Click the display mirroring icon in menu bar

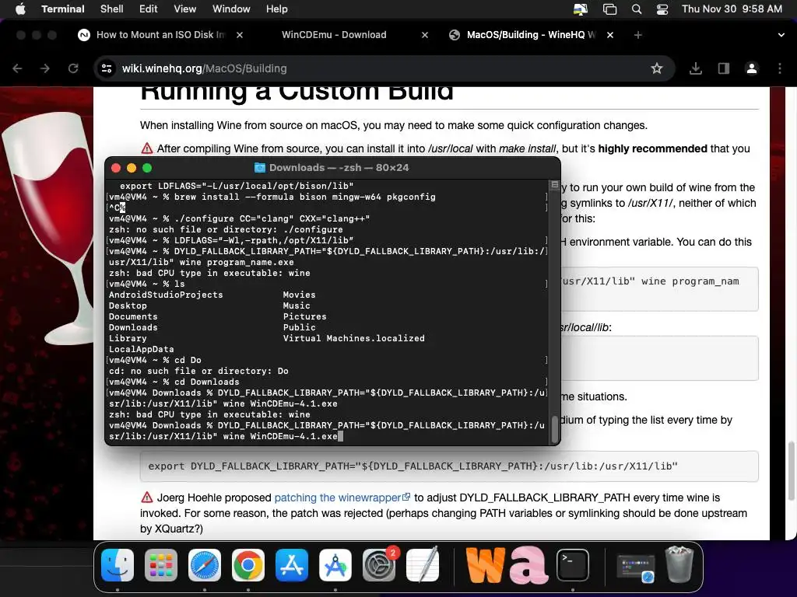point(581,9)
